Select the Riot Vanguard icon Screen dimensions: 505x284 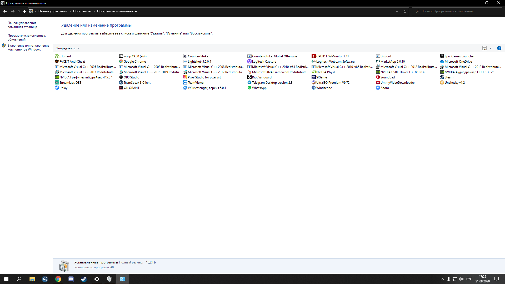click(249, 77)
